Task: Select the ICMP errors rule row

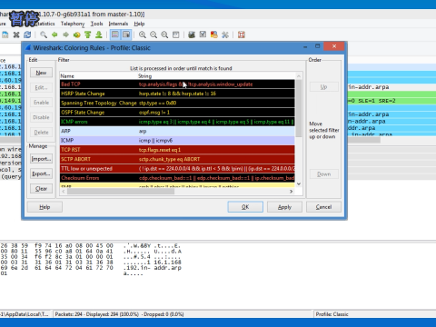Action: tap(177, 122)
